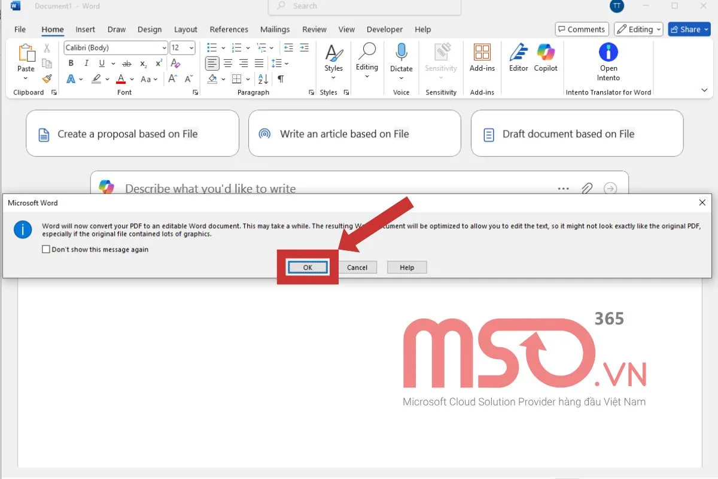Toggle Underline formatting
This screenshot has width=718, height=479.
(x=102, y=63)
